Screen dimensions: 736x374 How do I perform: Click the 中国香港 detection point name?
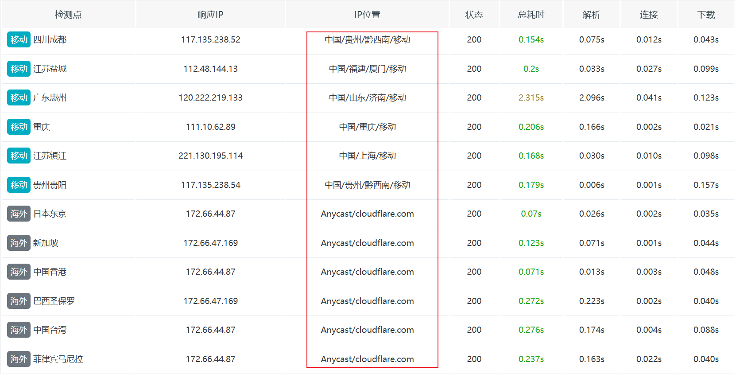(50, 272)
